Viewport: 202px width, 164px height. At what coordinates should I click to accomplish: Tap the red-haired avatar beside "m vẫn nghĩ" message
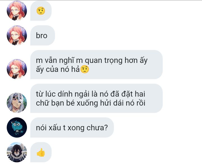point(17,69)
